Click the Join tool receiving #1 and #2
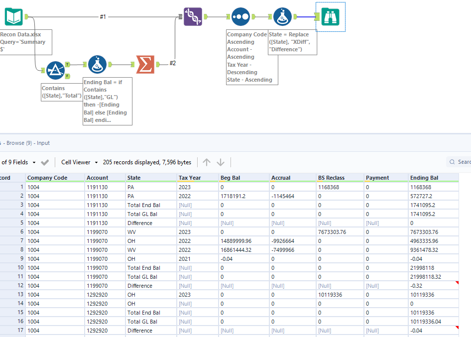Viewport: 471px width, 337px height. 193,16
